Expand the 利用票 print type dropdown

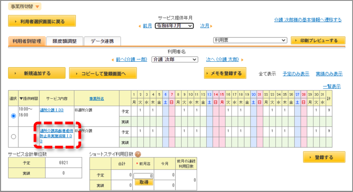[250, 40]
